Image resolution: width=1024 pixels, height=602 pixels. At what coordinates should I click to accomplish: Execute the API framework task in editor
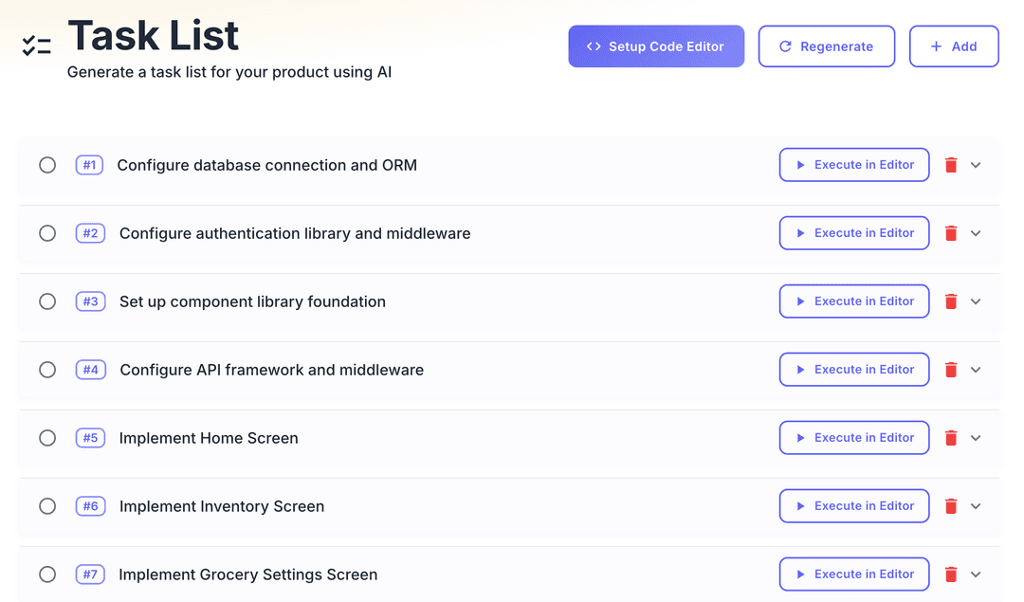(x=853, y=370)
